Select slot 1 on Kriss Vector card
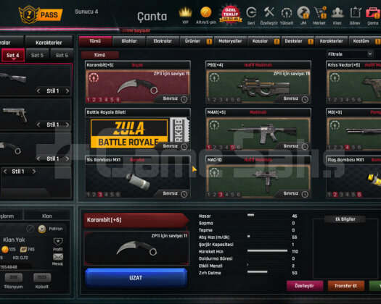 pyautogui.click(x=329, y=100)
